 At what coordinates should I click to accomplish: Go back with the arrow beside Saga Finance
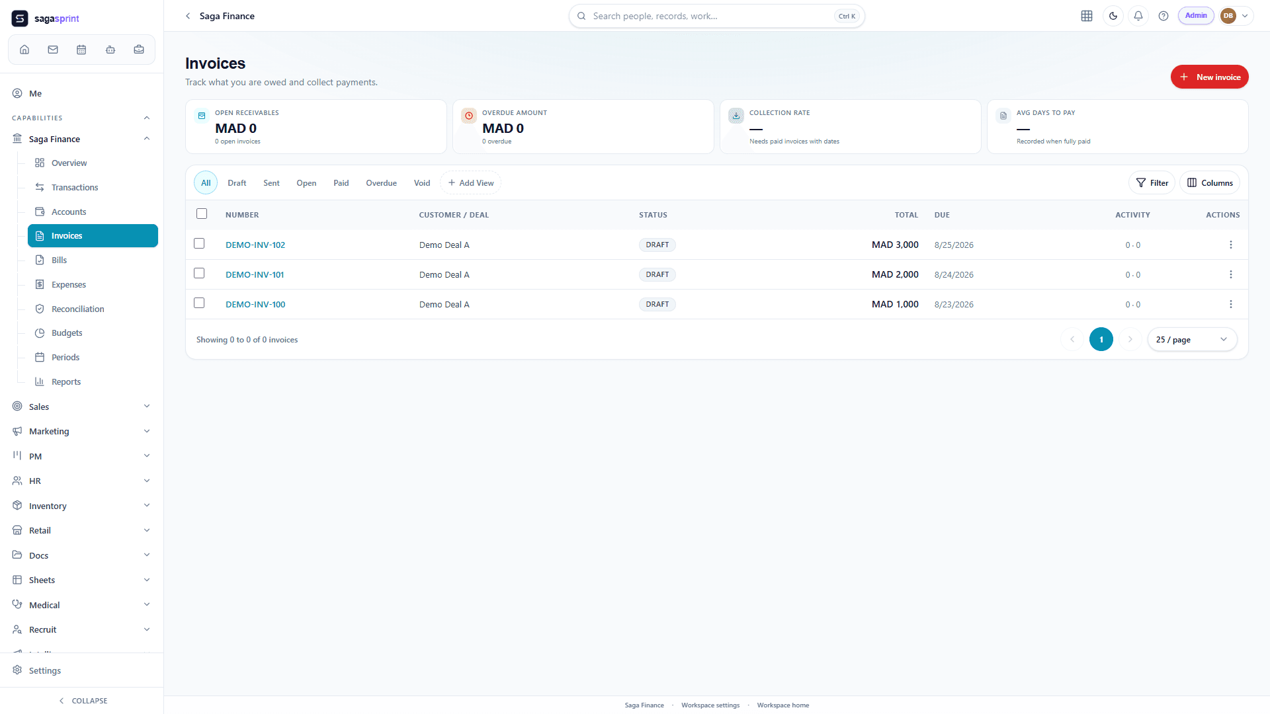click(188, 16)
